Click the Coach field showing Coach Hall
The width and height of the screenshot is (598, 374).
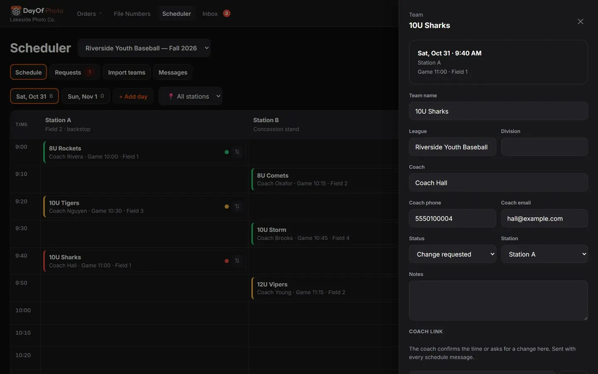coord(498,182)
